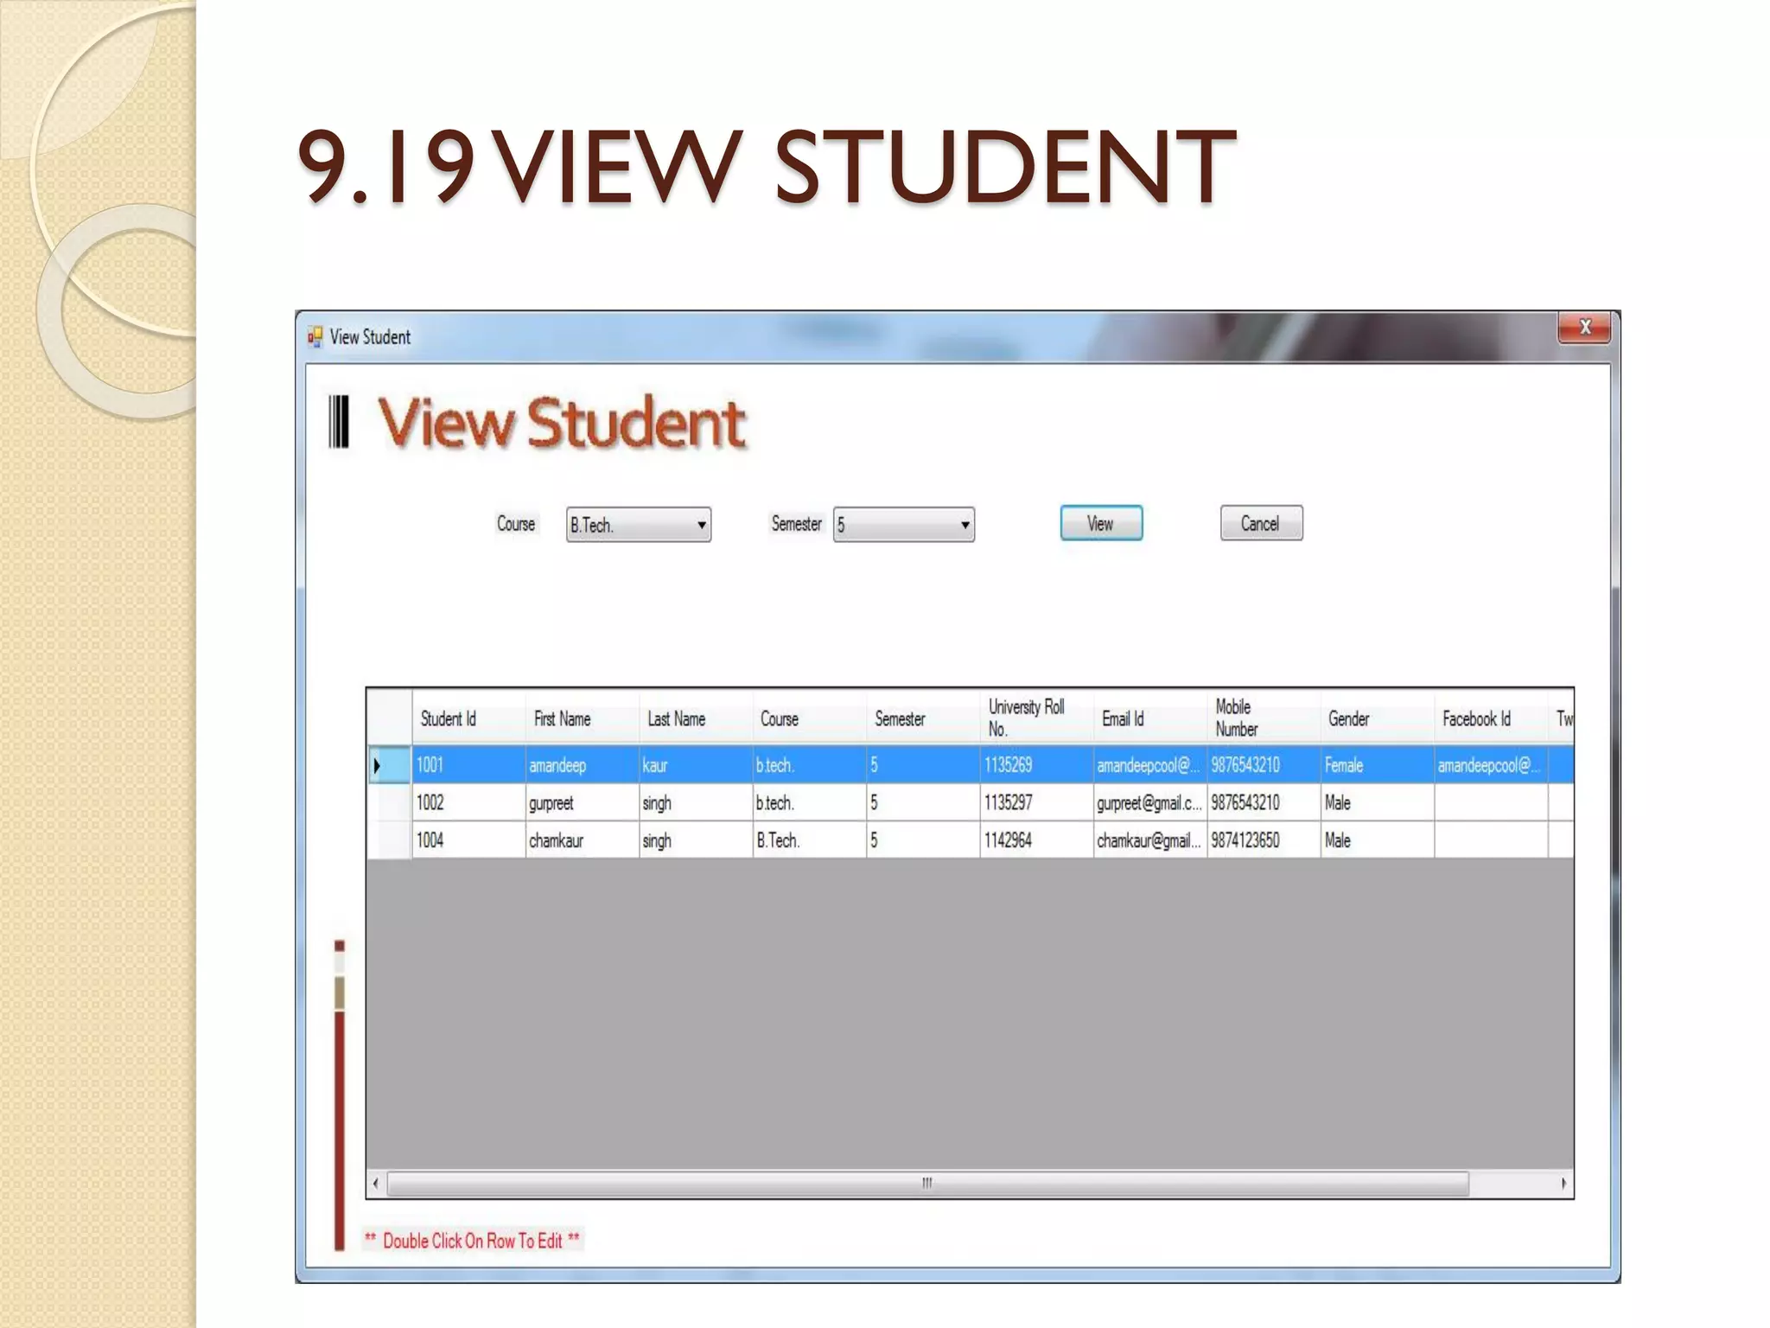The height and width of the screenshot is (1328, 1770).
Task: Click email cell amandeepcool@... in Email Id column
Action: pos(1150,765)
